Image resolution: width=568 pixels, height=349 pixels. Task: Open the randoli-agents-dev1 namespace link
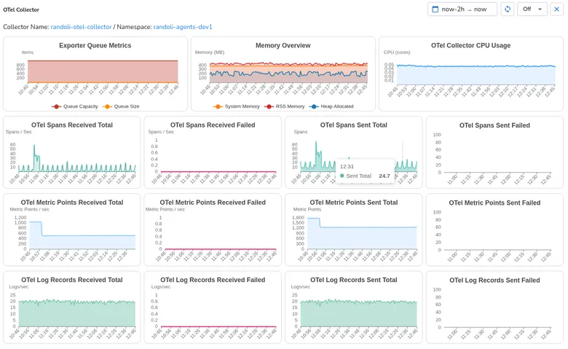(x=183, y=27)
